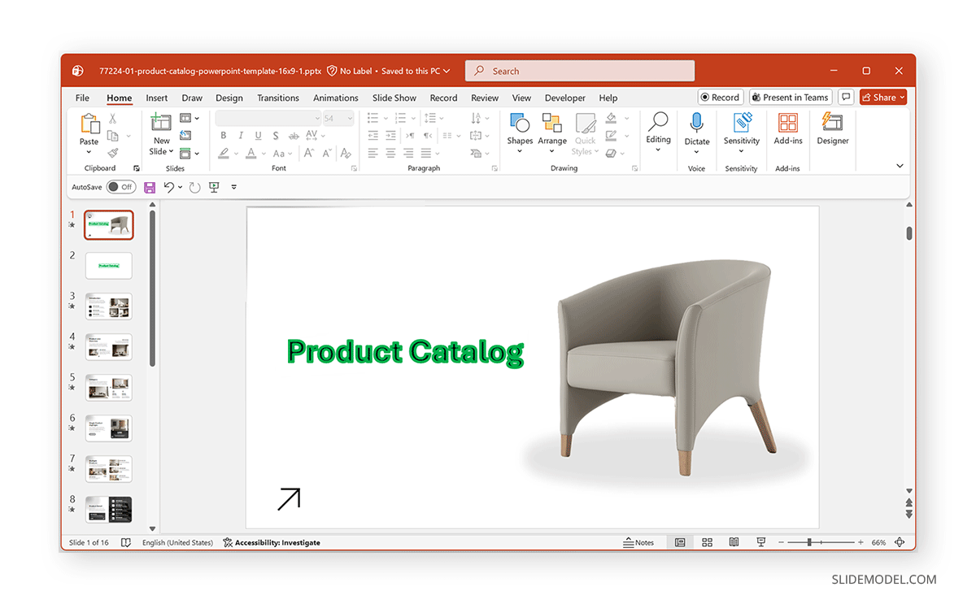Toggle the AutoSave switch off
Image resolution: width=976 pixels, height=604 pixels.
(120, 187)
